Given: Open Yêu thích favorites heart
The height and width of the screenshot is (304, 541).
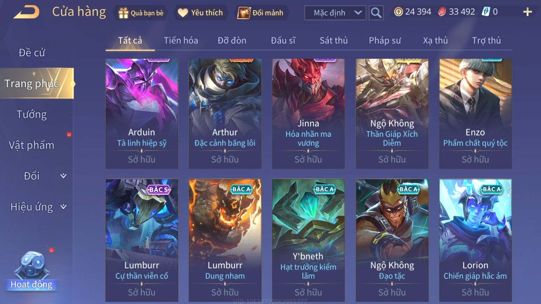Looking at the screenshot, I should 182,13.
